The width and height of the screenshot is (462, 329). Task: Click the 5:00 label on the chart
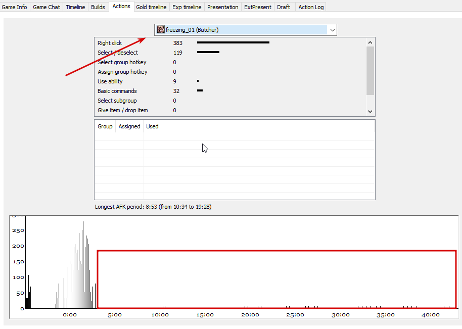coord(115,315)
